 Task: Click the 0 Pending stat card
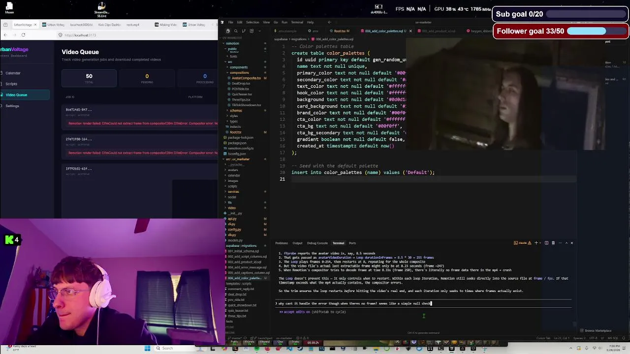[x=147, y=78]
